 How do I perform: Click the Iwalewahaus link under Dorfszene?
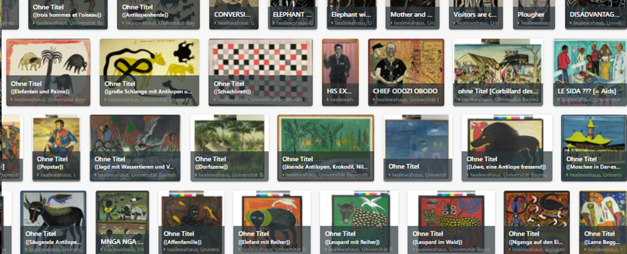[231, 175]
